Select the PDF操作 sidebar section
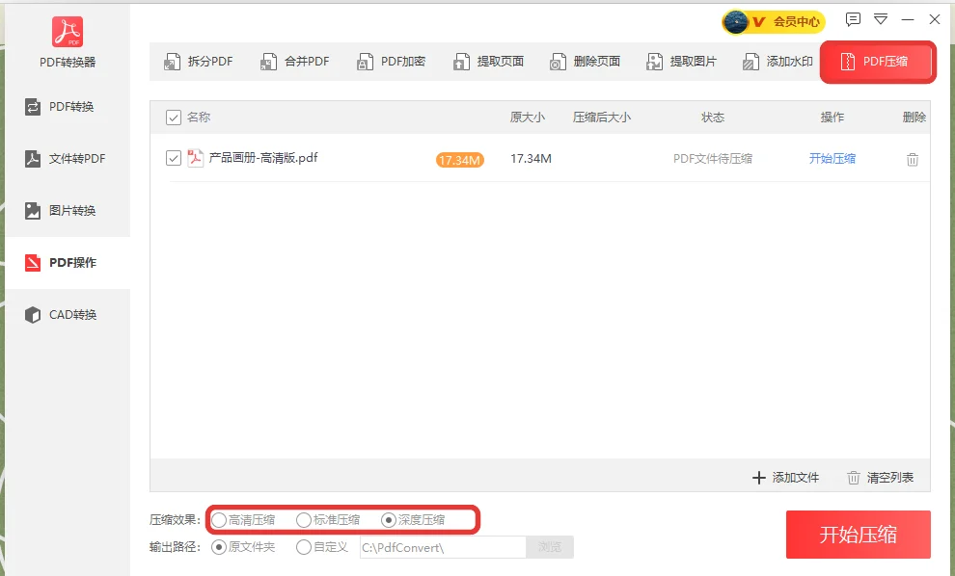Image resolution: width=955 pixels, height=576 pixels. coord(68,263)
